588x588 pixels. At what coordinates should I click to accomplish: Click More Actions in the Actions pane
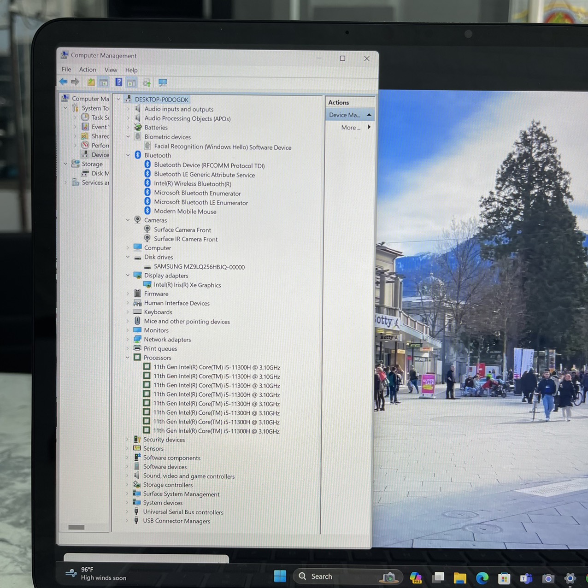click(x=351, y=128)
